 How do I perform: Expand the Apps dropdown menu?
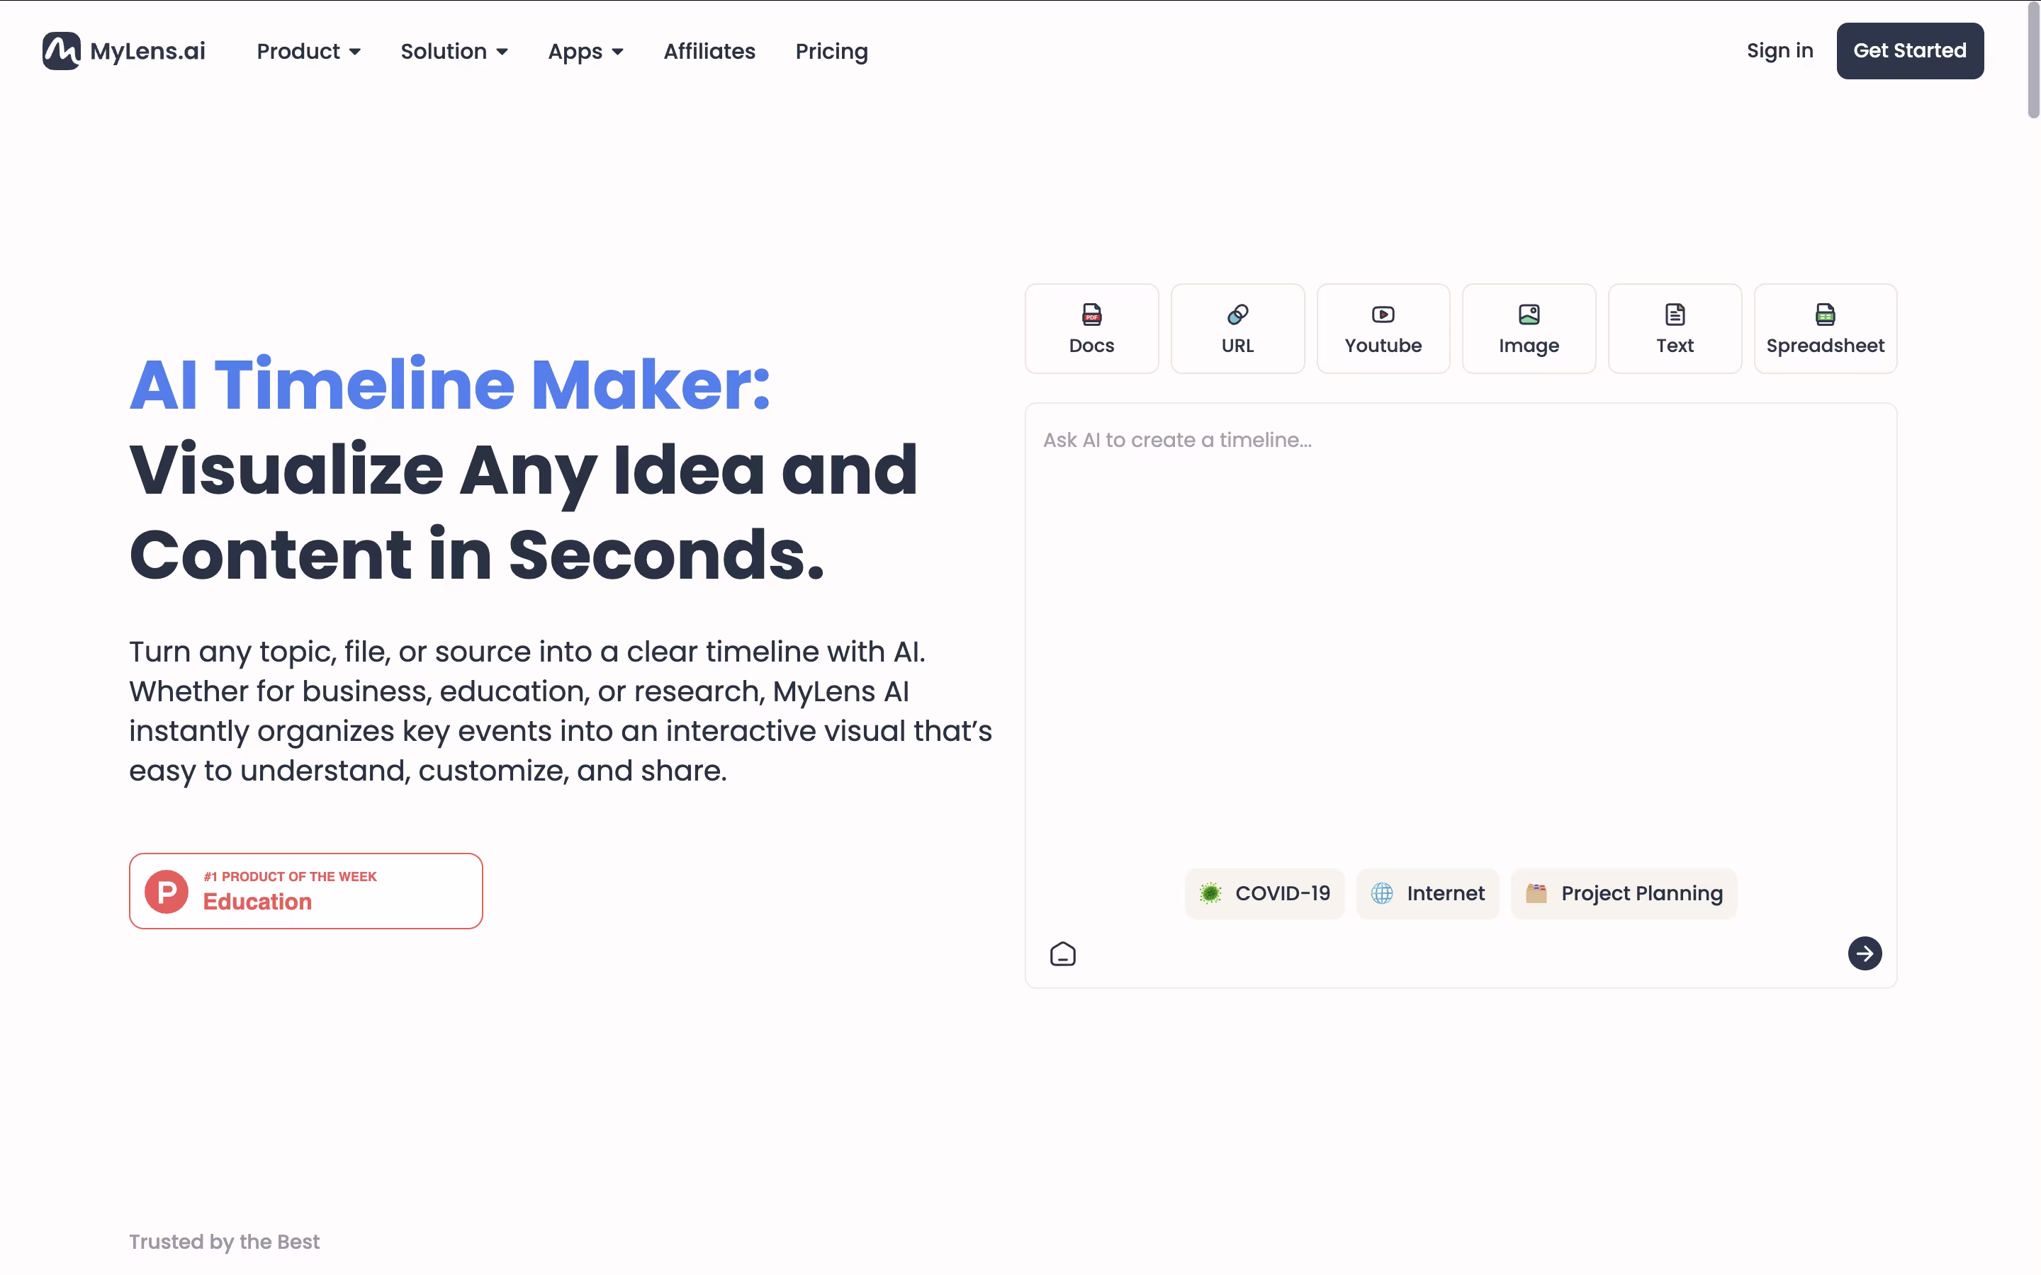585,52
